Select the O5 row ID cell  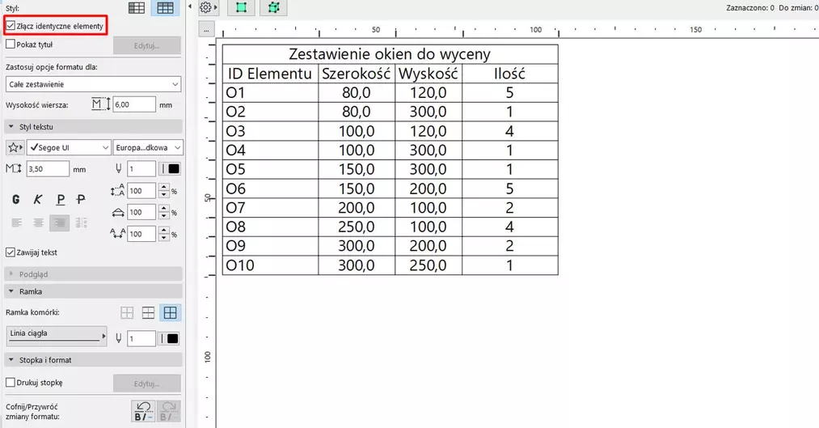tap(270, 169)
